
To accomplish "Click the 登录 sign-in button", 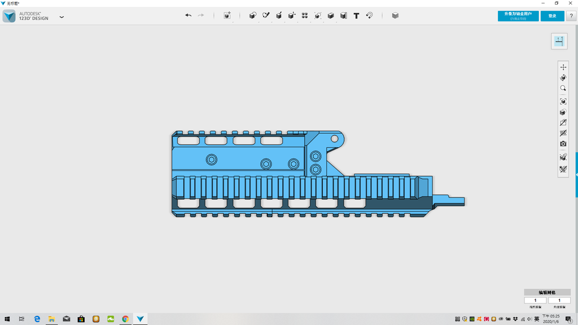I will [x=552, y=16].
